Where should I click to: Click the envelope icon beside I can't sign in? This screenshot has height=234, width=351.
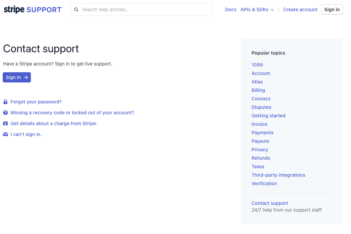click(x=5, y=134)
